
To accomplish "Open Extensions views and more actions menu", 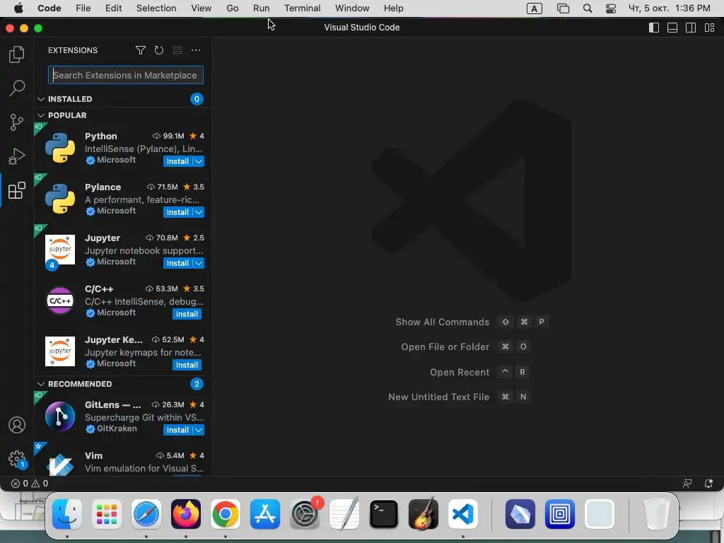I will pyautogui.click(x=196, y=50).
